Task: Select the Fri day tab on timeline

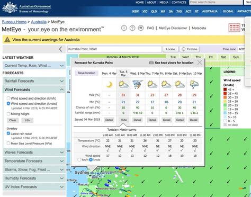Action: (211, 57)
